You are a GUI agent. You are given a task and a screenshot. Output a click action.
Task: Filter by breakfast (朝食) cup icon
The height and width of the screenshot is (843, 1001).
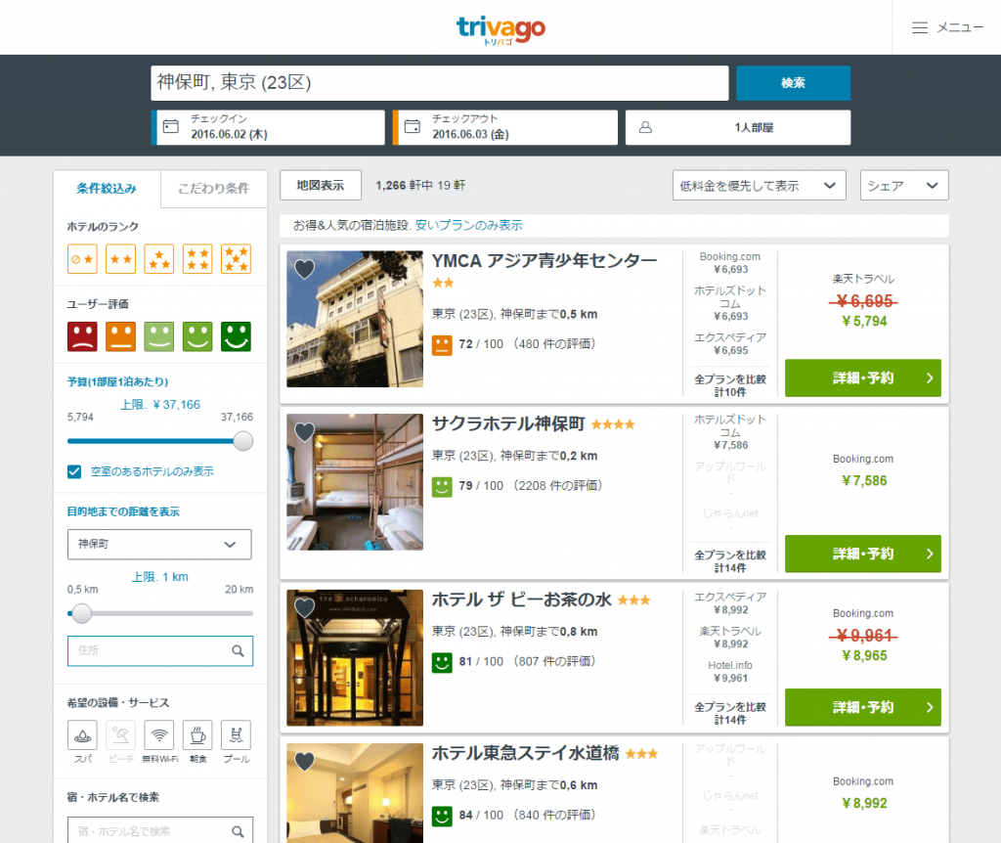(197, 735)
